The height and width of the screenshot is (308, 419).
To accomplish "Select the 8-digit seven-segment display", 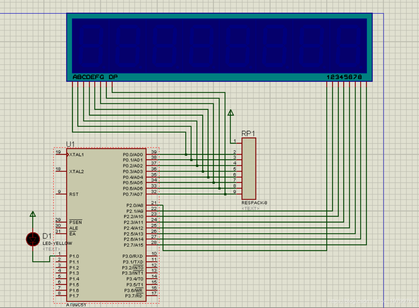I will 219,47.
